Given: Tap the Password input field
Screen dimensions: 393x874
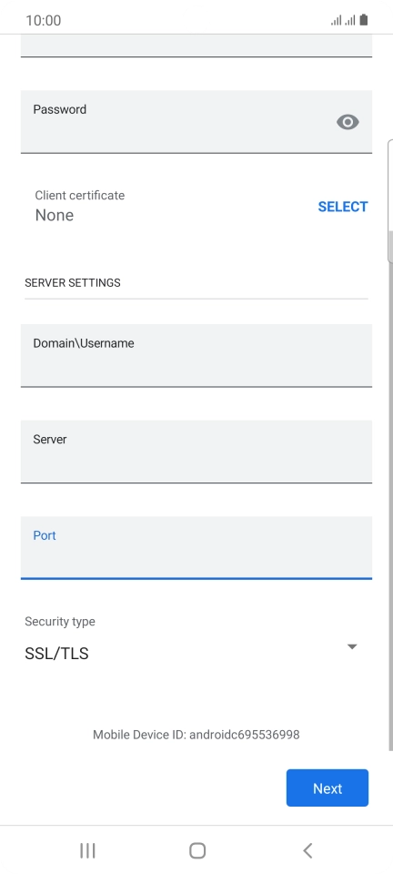Looking at the screenshot, I should 196,121.
